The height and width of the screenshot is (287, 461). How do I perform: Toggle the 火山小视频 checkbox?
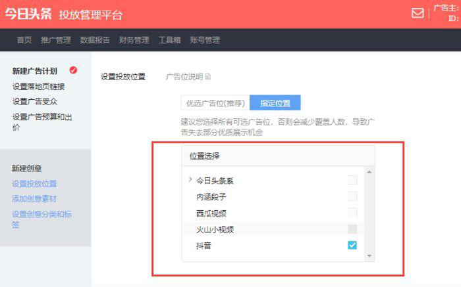pos(352,229)
